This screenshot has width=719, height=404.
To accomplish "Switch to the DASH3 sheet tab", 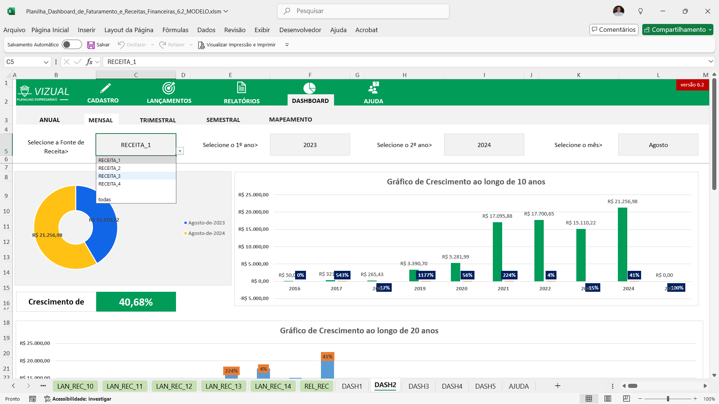I will click(x=418, y=386).
